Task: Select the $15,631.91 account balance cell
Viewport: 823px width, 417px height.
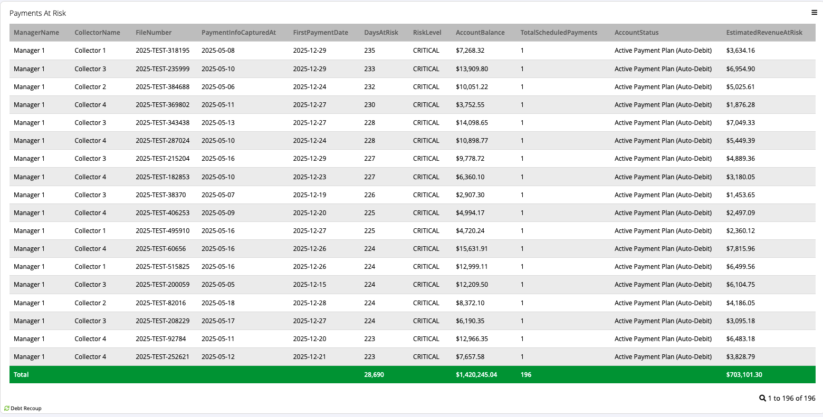Action: [472, 249]
